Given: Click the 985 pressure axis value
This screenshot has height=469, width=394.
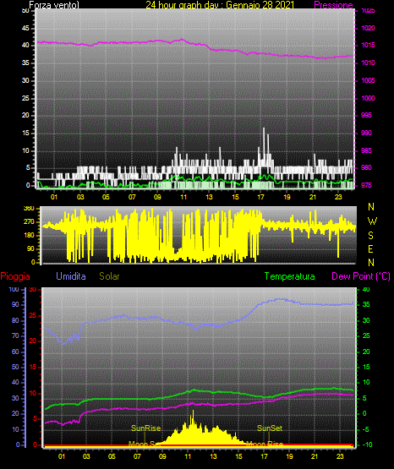Looking at the screenshot, I should (366, 150).
